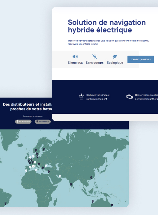
Task: Click the siren light icon beside Réduisez votre impact
Action: [x=81, y=97]
